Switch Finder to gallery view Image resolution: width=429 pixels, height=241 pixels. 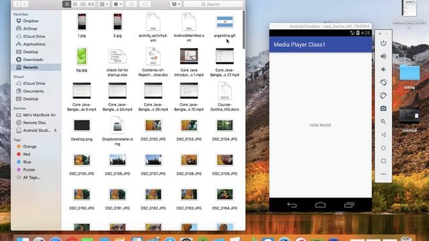pos(91,4)
